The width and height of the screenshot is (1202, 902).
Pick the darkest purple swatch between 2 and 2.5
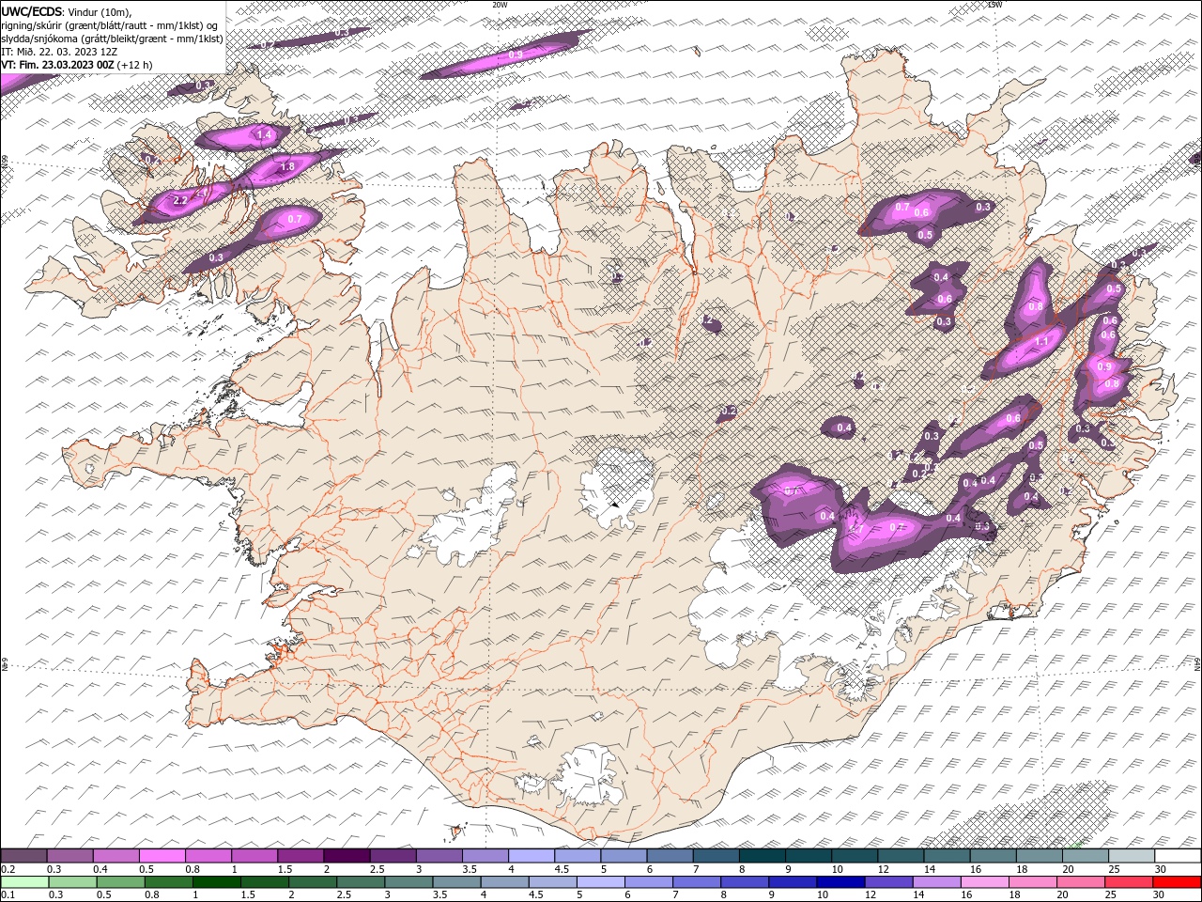[347, 856]
